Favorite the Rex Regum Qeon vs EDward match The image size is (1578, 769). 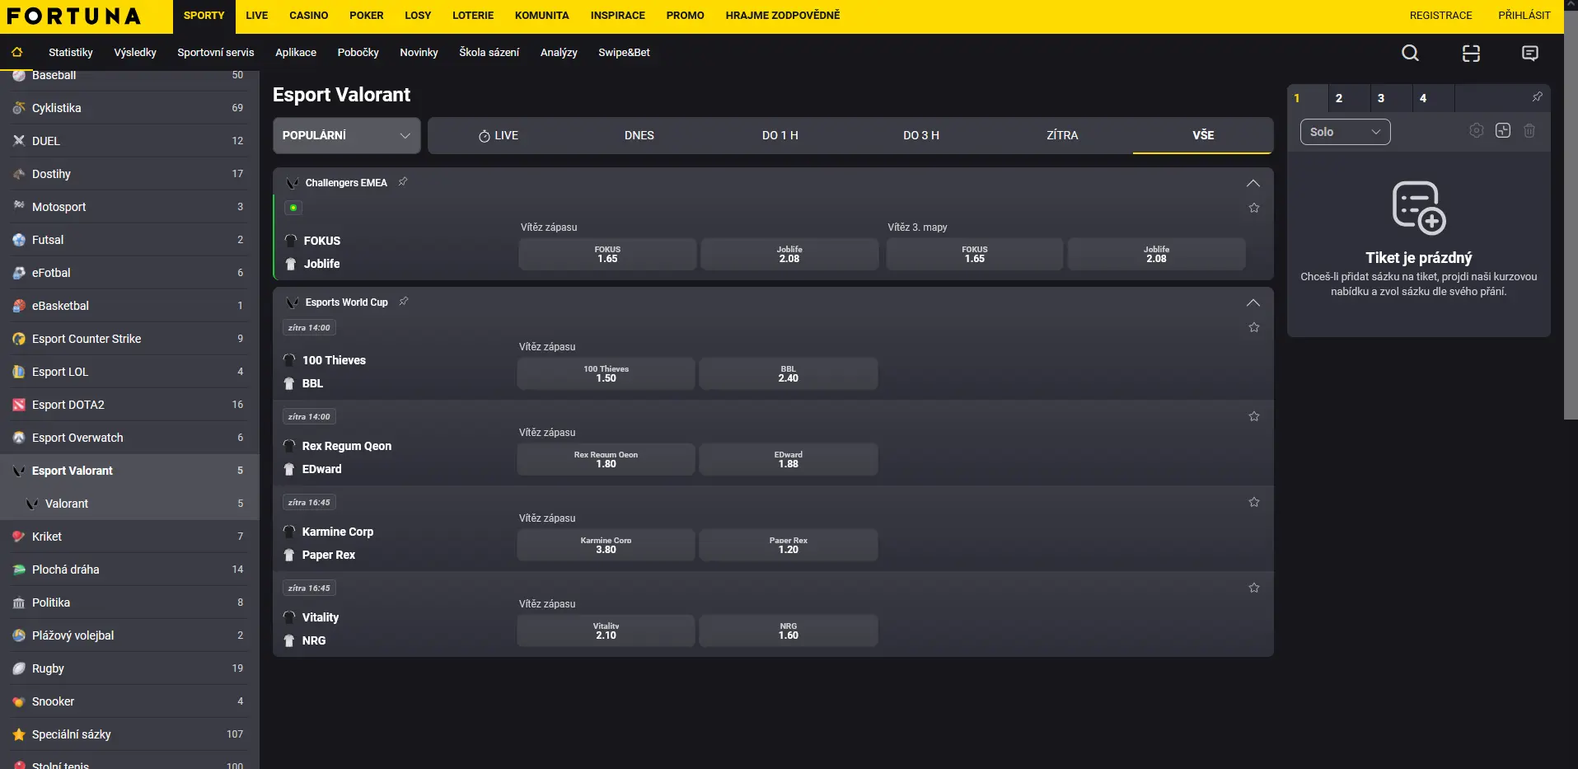pyautogui.click(x=1254, y=416)
